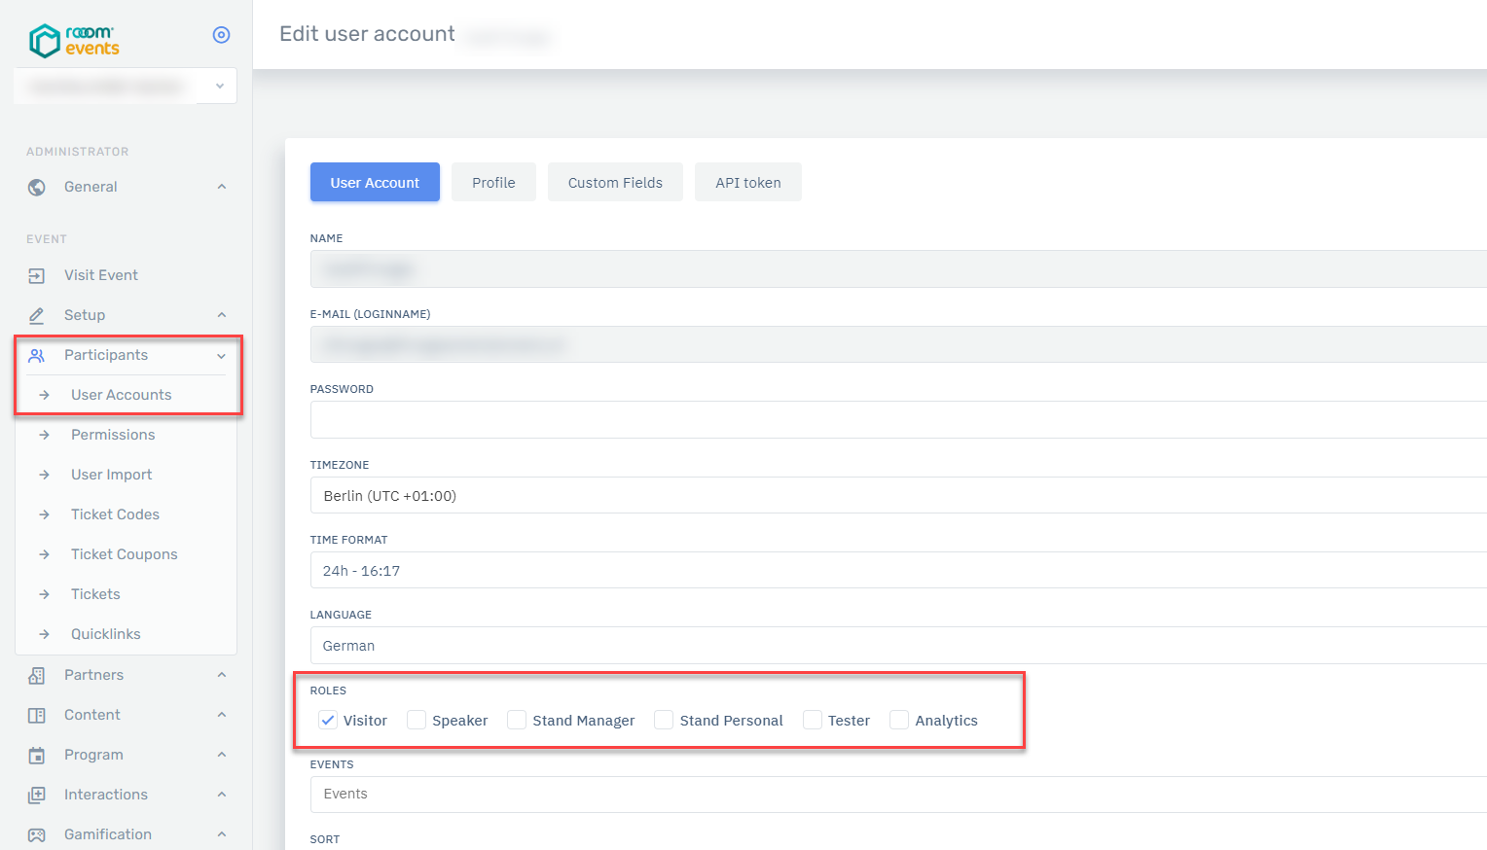Click the Partners building icon
This screenshot has height=850, width=1487.
(x=37, y=675)
